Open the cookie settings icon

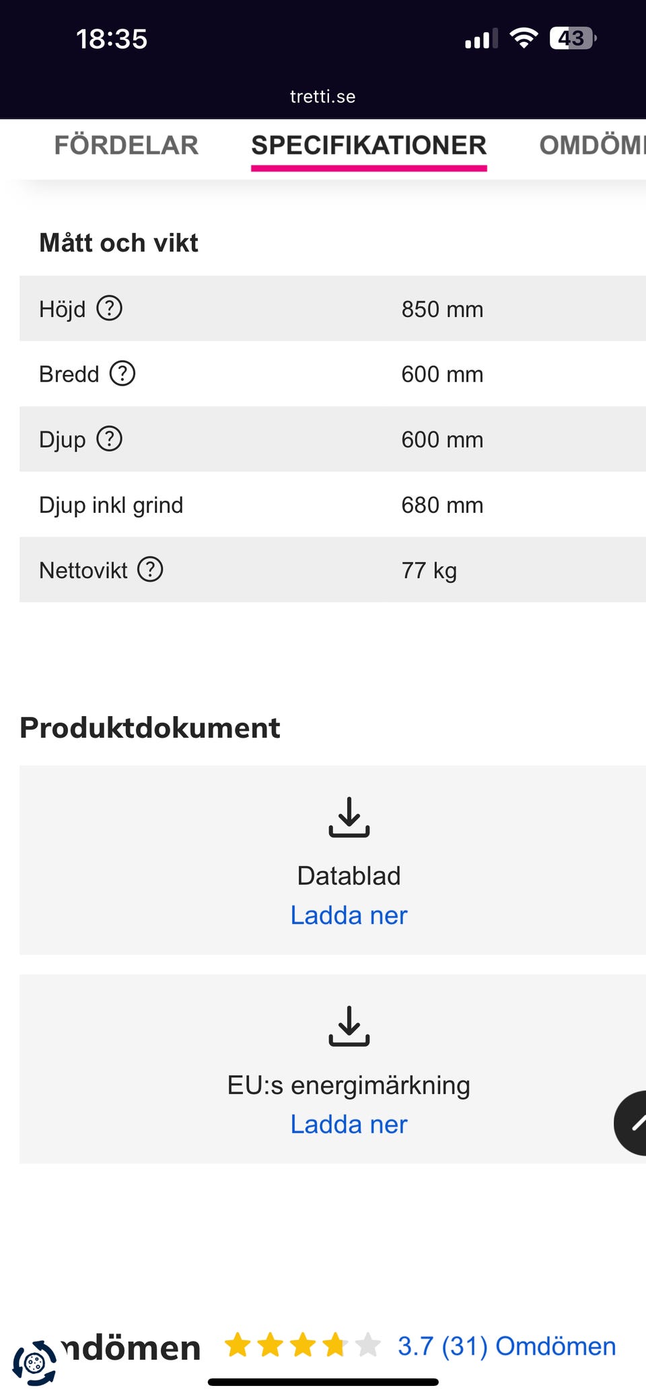point(34,1363)
